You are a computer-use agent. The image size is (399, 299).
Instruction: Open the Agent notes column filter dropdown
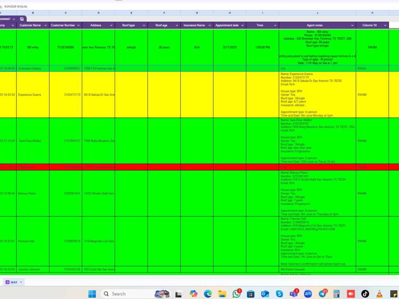coord(352,26)
